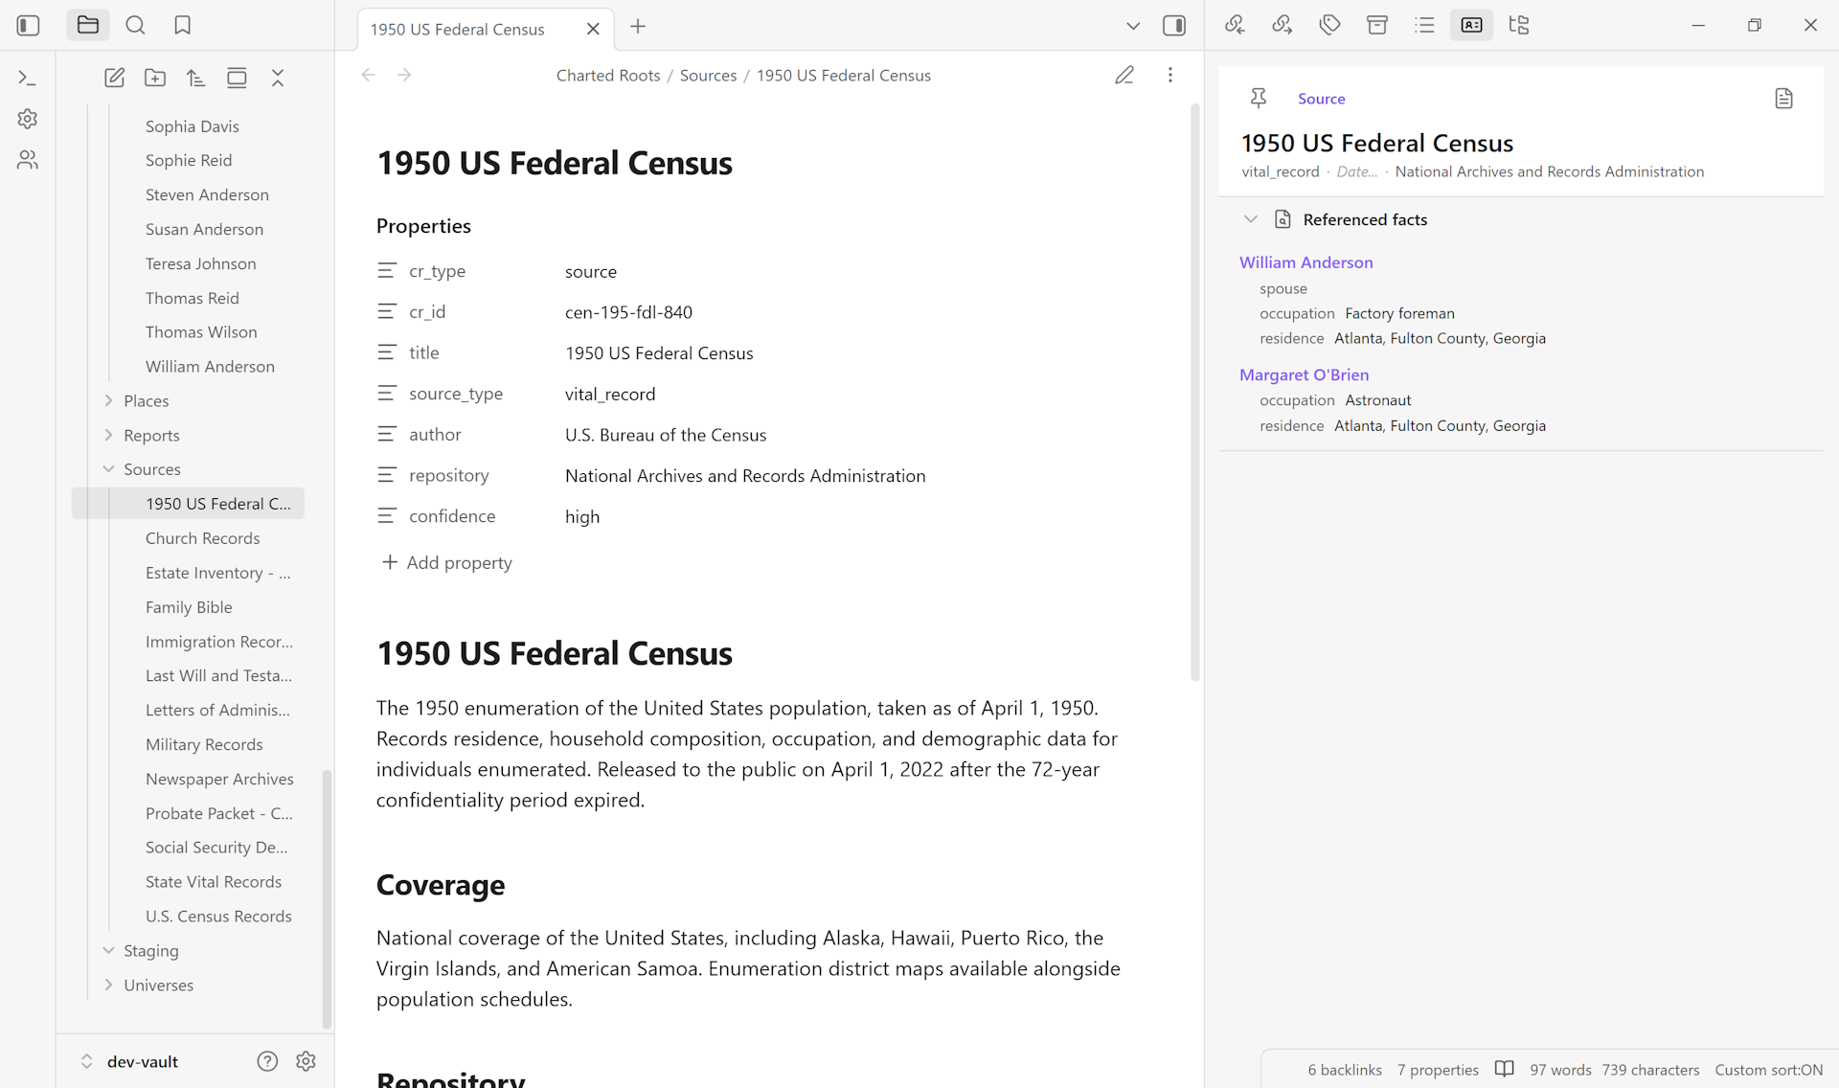Open the tree hierarchy panel icon
The height and width of the screenshot is (1088, 1839).
[x=1519, y=26]
